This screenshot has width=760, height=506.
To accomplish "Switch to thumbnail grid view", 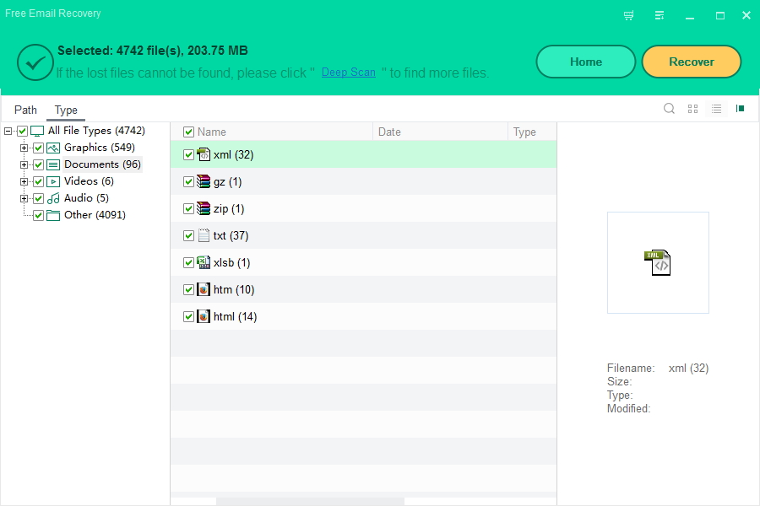I will 692,109.
